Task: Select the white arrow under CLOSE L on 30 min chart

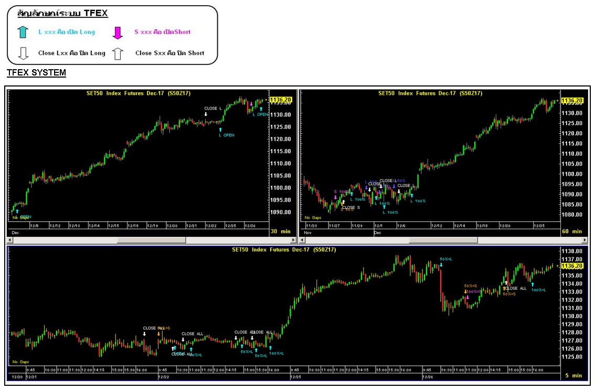Action: (206, 114)
